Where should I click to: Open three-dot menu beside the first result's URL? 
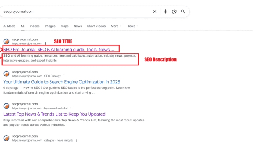(x=45, y=43)
